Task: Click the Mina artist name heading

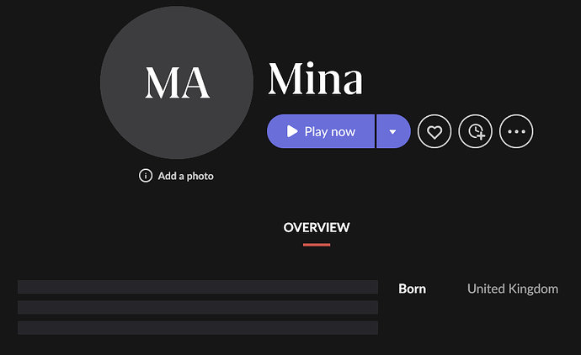Action: tap(315, 78)
